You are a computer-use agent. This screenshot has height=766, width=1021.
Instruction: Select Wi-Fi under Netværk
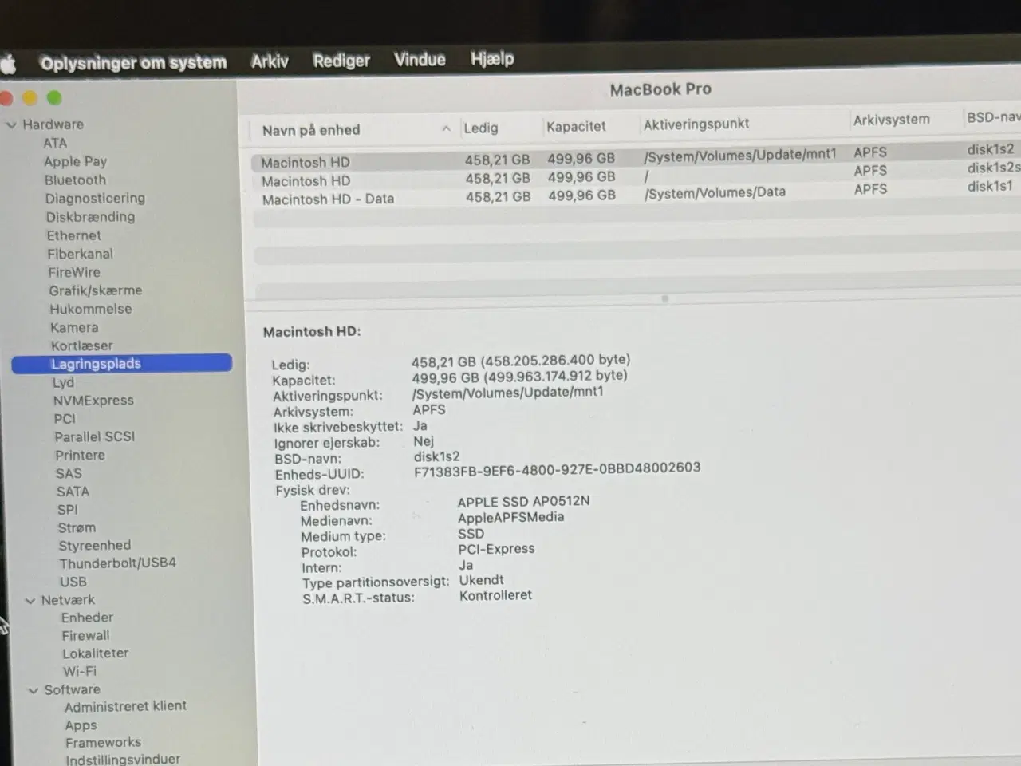[79, 671]
